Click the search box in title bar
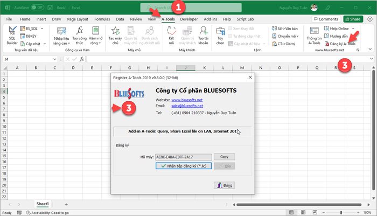The image size is (377, 216). 191,8
